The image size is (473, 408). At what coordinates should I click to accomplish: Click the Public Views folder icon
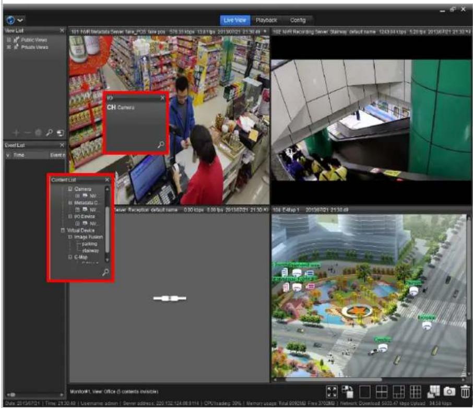(16, 40)
